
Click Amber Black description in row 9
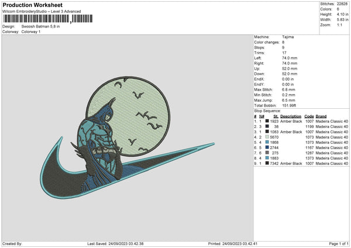coord(291,163)
